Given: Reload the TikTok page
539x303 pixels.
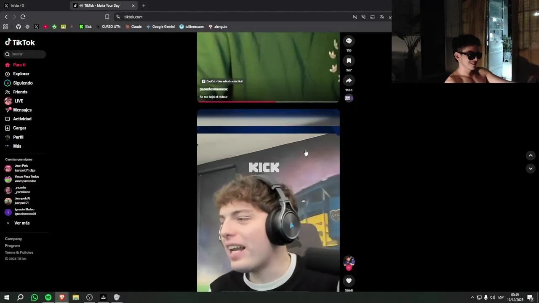Looking at the screenshot, I should tap(23, 17).
